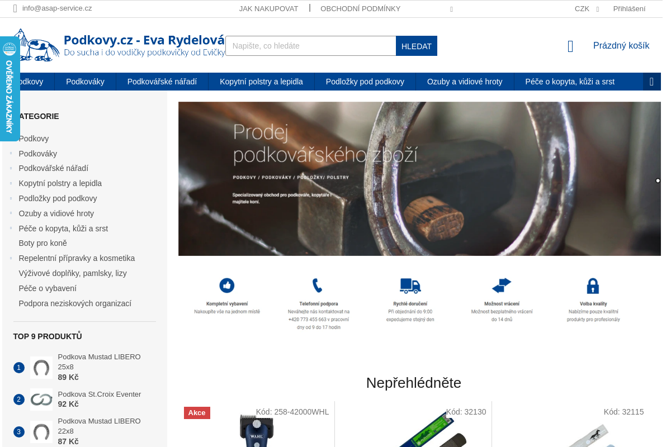Open Péče o kopyta, kůži a srst nav menu

[x=570, y=82]
